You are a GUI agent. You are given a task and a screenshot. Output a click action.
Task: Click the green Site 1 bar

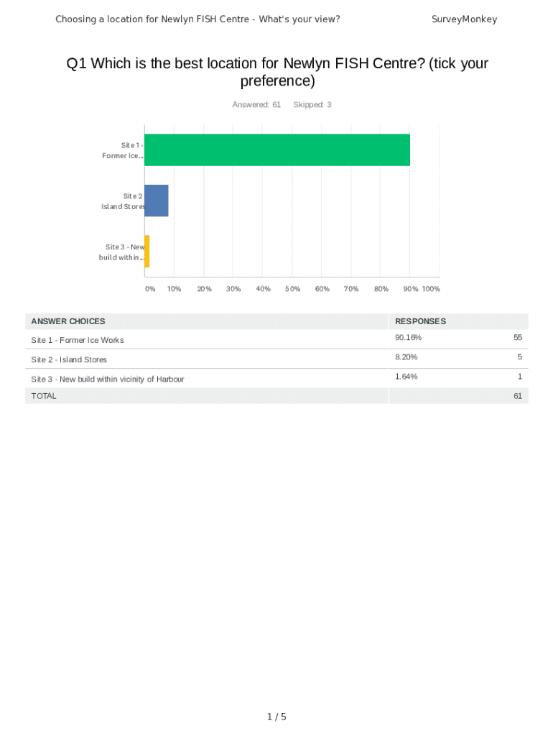[x=277, y=150]
